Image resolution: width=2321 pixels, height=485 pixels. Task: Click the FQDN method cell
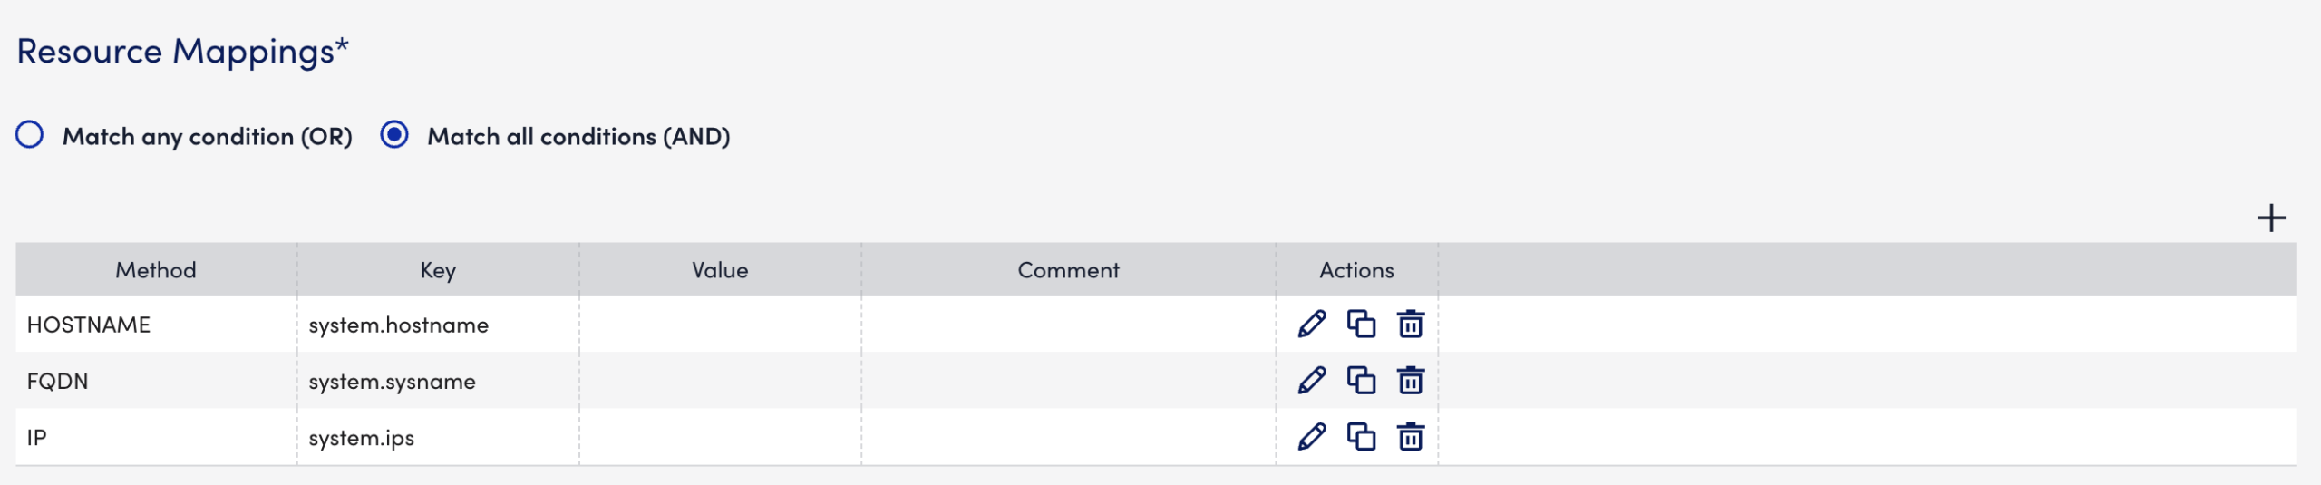(58, 382)
